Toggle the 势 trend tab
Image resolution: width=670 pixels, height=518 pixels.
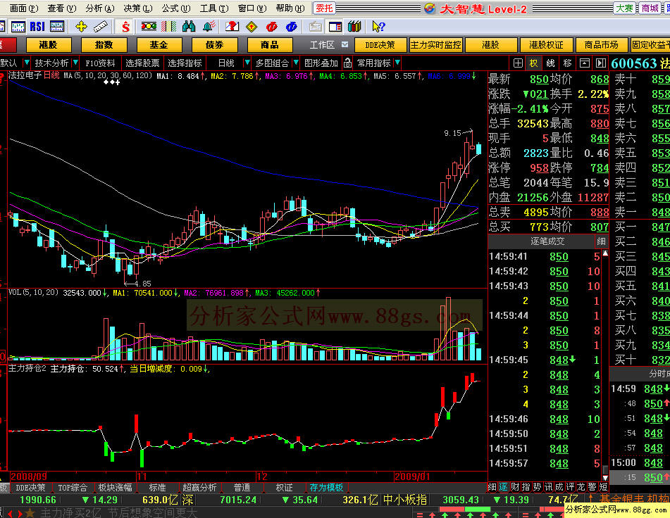(x=537, y=487)
